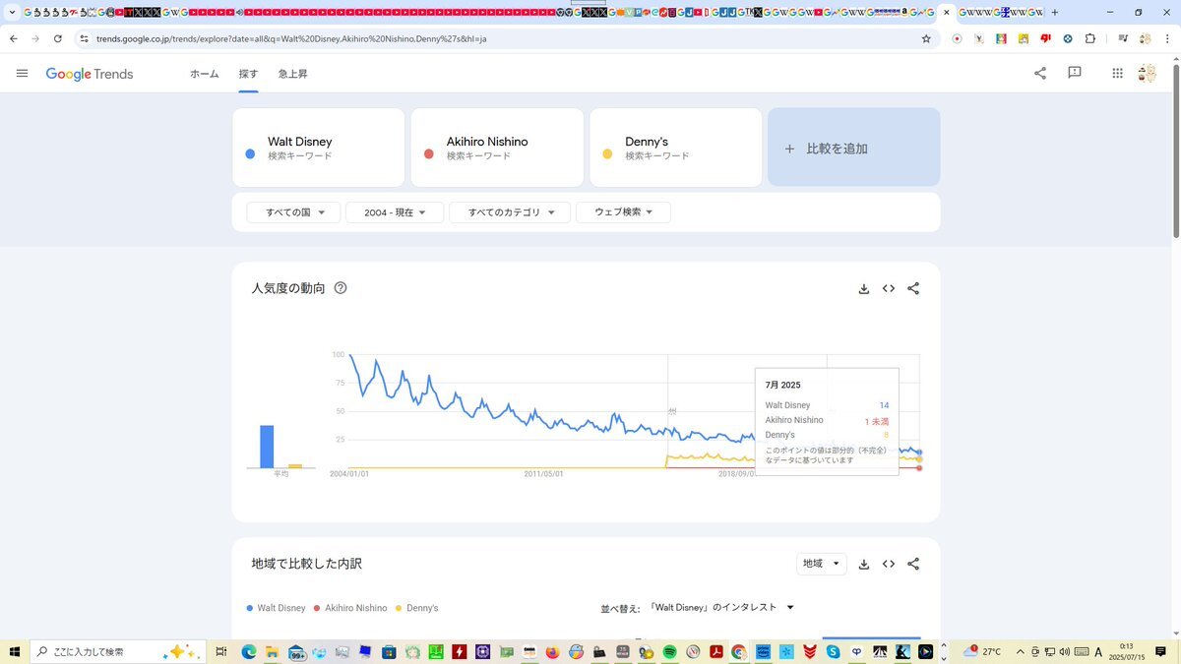Share the 人気度の動向 chart
Screen dimensions: 1181x664
(913, 288)
